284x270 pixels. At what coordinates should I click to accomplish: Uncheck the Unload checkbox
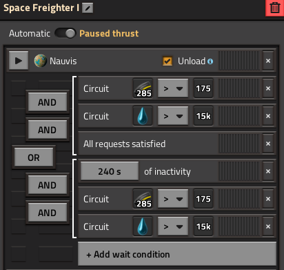(x=168, y=61)
